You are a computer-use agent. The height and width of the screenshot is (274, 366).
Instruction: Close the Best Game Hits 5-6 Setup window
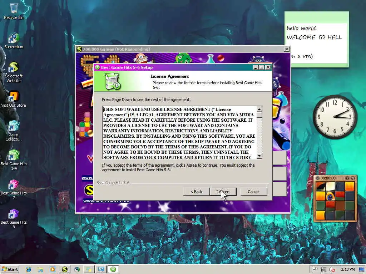point(268,67)
